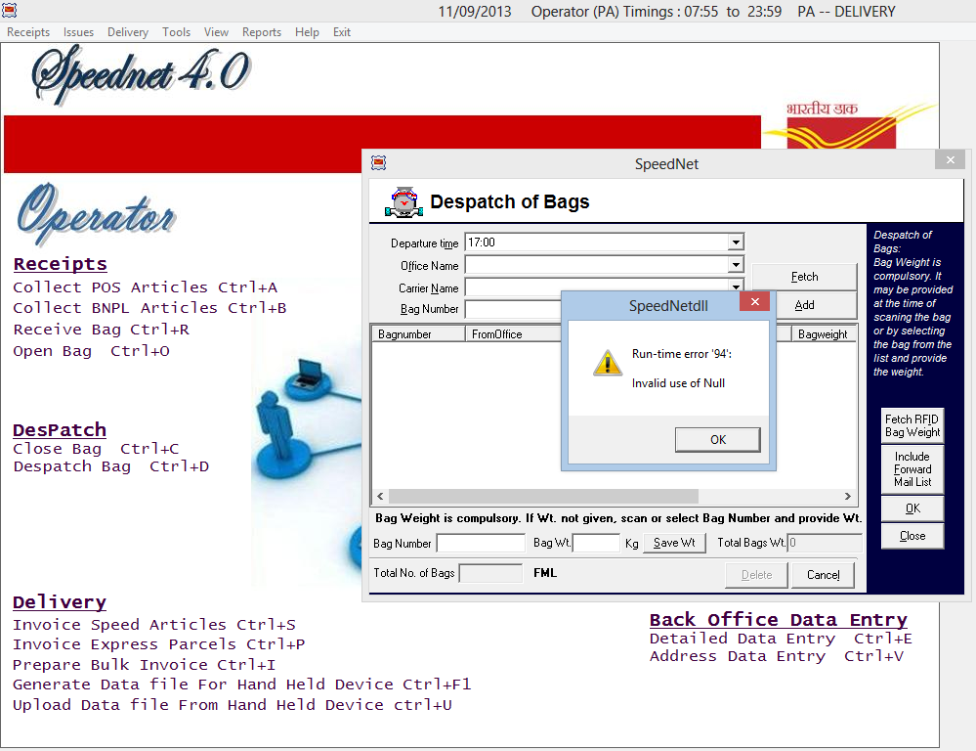Click the Bagnumber column header
Image resolution: width=976 pixels, height=751 pixels.
point(418,334)
